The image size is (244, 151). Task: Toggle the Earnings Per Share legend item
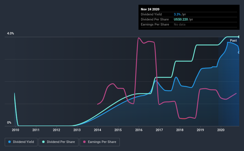100,142
